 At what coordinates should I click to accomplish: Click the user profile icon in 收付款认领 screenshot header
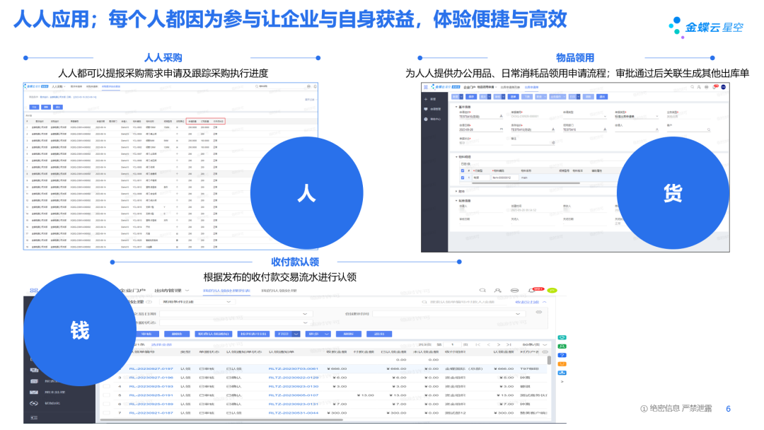497,290
